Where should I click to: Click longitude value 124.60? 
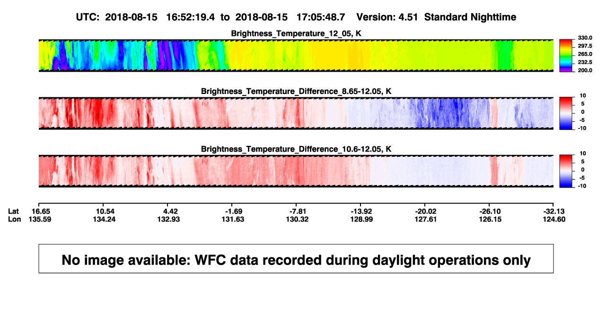555,219
